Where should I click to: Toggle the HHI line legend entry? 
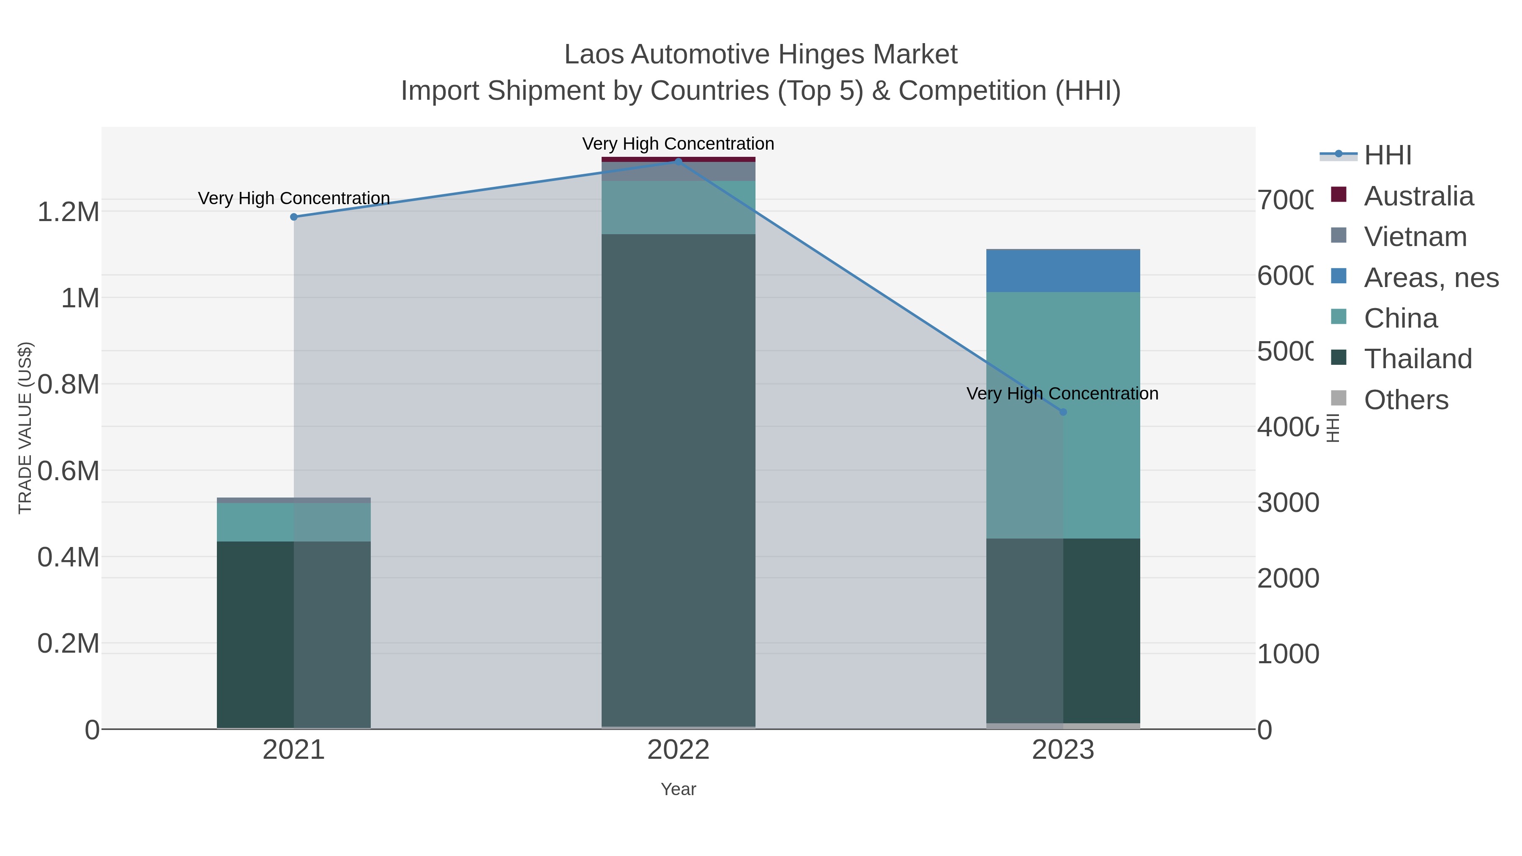[1366, 156]
